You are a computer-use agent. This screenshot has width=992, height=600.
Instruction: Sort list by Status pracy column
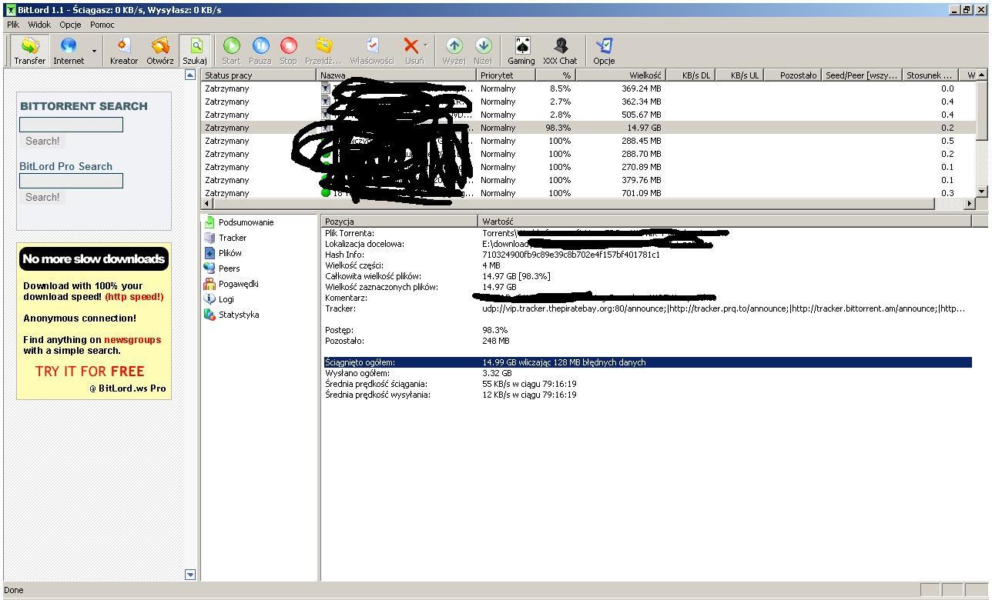click(x=260, y=75)
